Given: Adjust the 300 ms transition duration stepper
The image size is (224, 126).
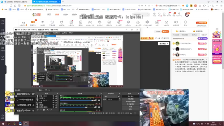Looking at the screenshot, I should tap(120, 99).
